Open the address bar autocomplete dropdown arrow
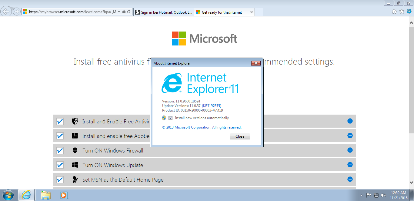Viewport: 414px width, 201px height. (x=119, y=12)
